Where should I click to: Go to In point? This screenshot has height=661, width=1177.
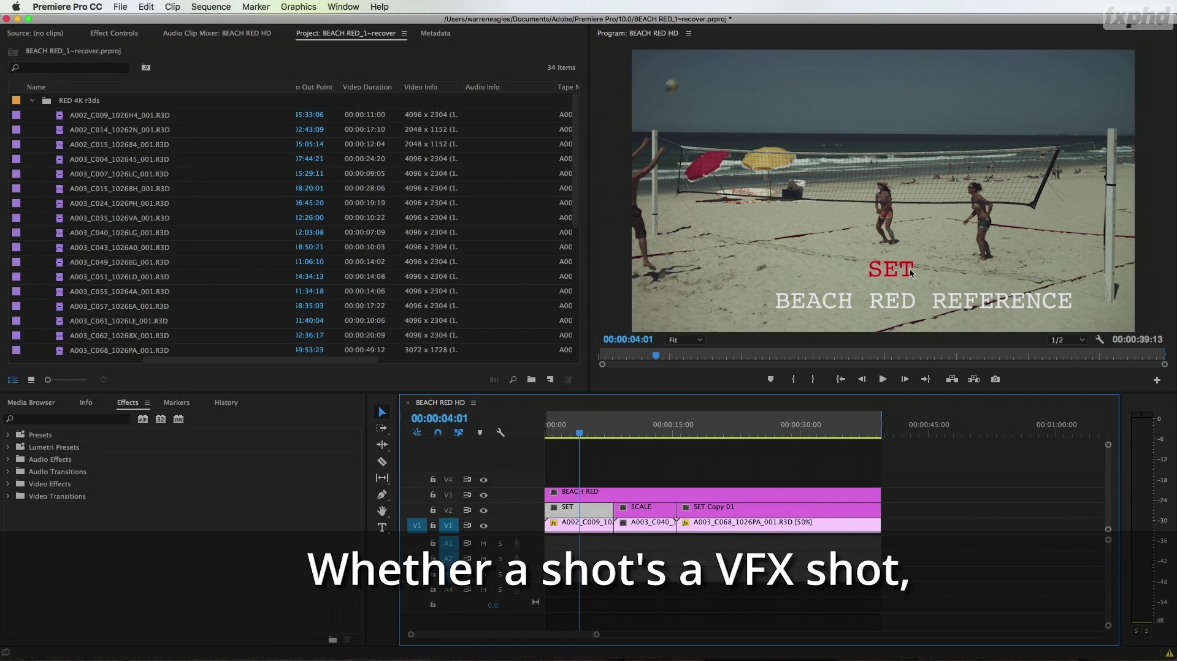point(840,379)
